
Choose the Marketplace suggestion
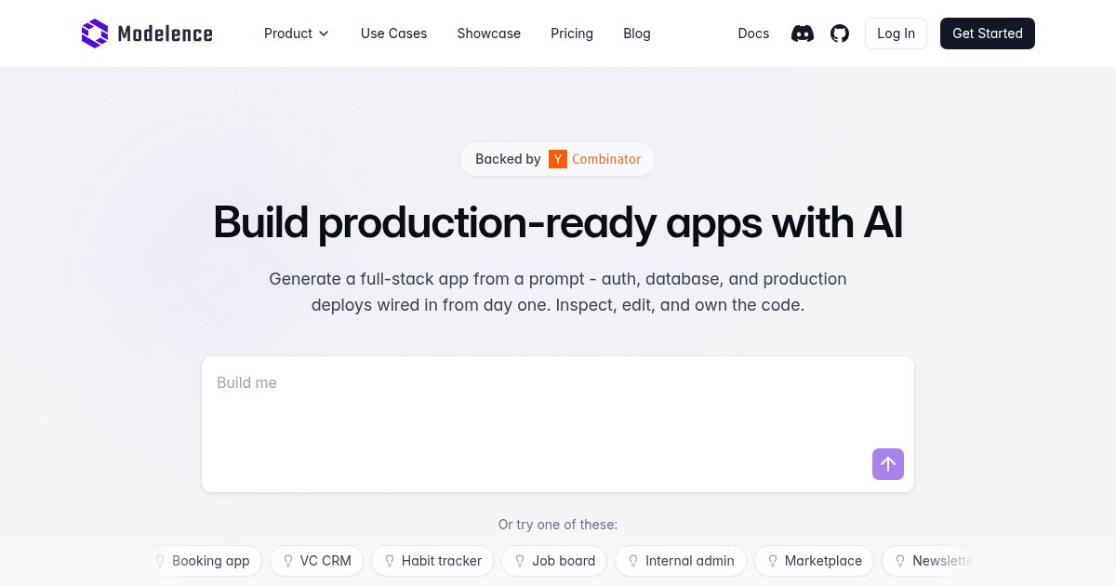[x=814, y=561]
